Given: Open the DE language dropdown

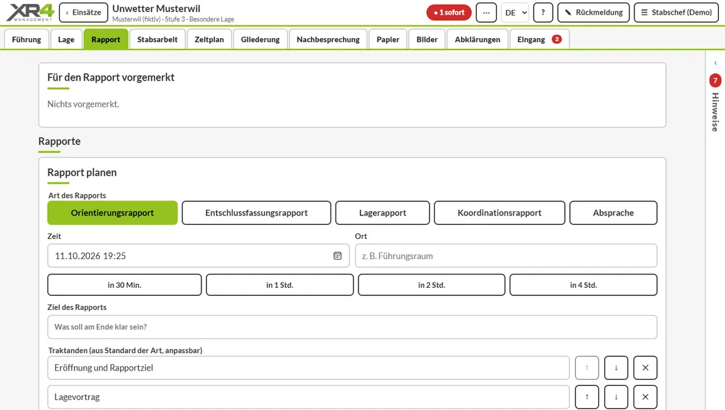Looking at the screenshot, I should (x=515, y=13).
